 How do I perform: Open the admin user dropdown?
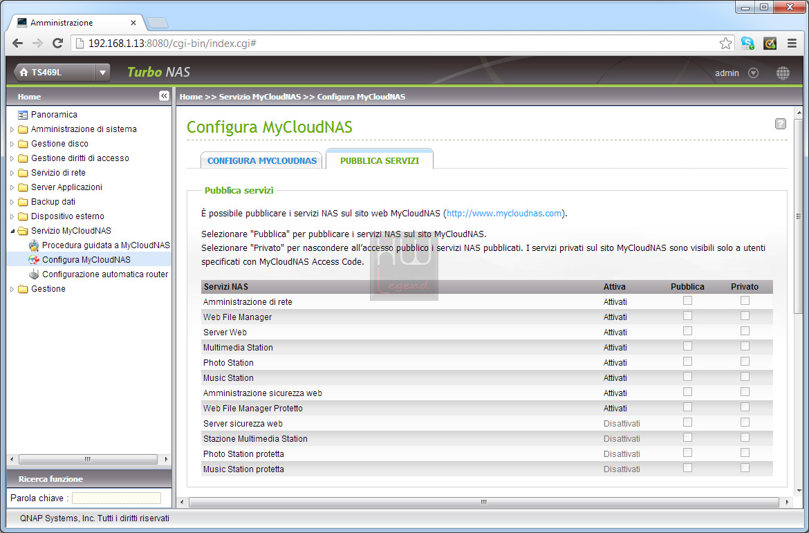click(x=753, y=73)
